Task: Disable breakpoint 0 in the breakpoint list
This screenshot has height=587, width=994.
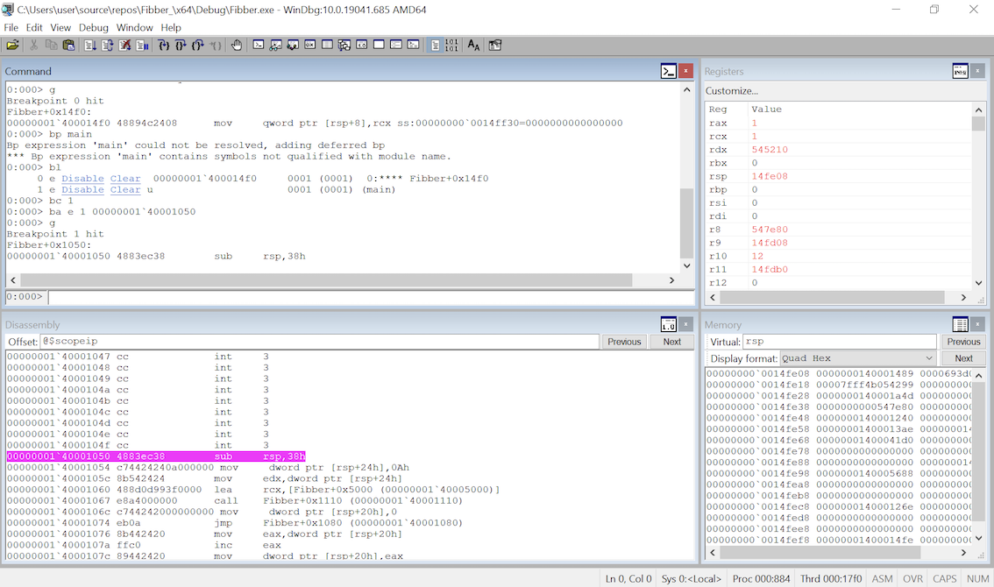Action: (x=82, y=179)
